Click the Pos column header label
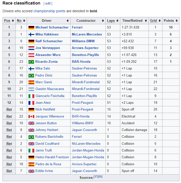The height and width of the screenshot is (183, 181). click(7, 21)
